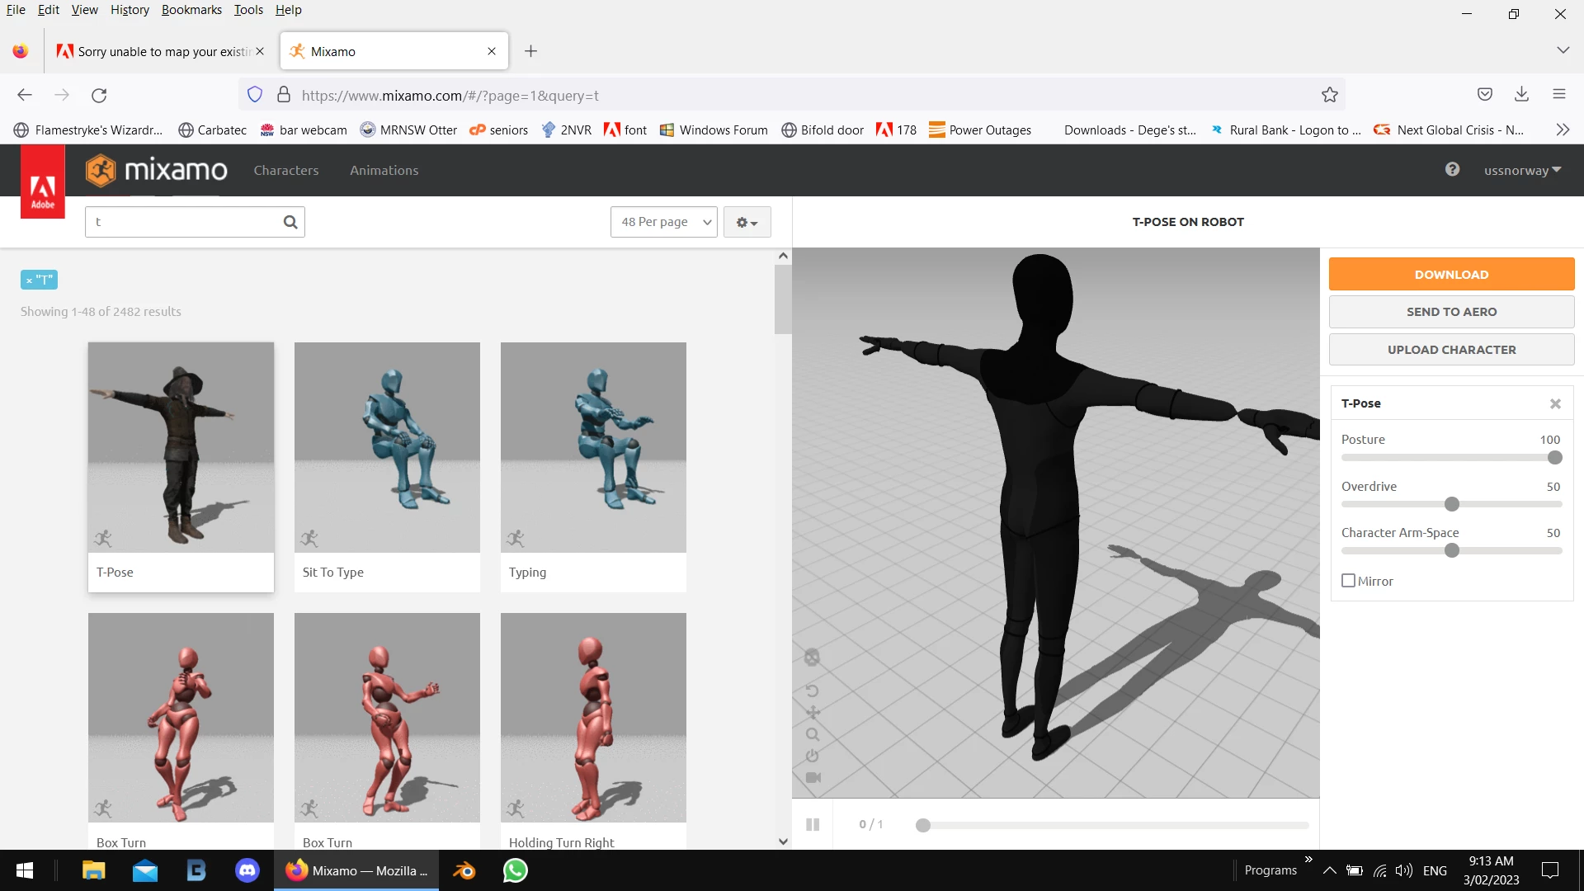Viewport: 1584px width, 891px height.
Task: Pause the animation playback
Action: coord(813,824)
